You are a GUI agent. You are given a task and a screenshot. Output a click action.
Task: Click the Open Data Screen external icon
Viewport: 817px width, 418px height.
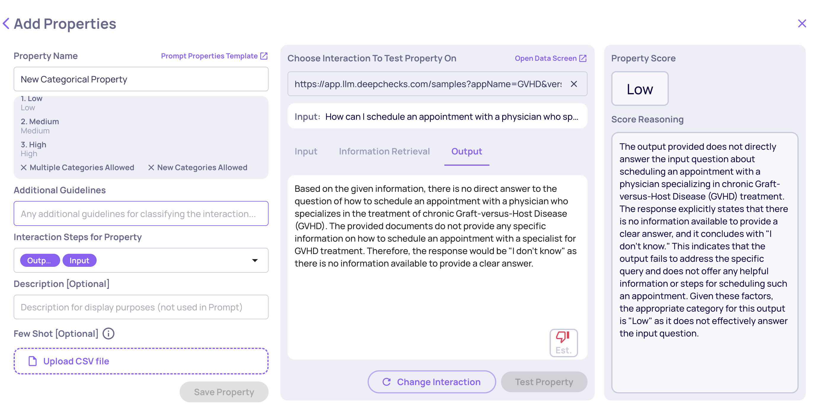click(583, 58)
